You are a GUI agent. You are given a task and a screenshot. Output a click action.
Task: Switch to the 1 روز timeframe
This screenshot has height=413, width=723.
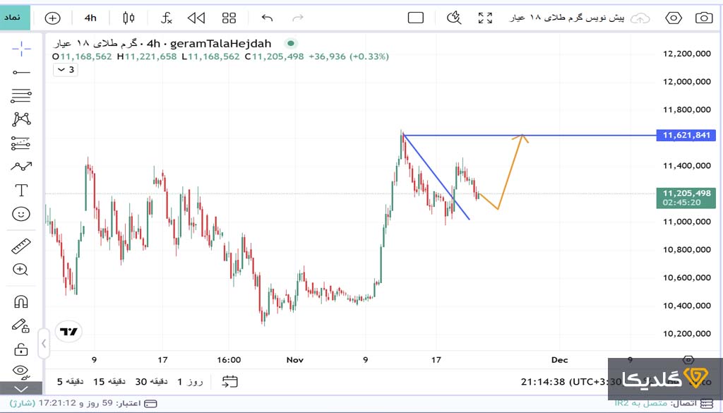point(190,381)
